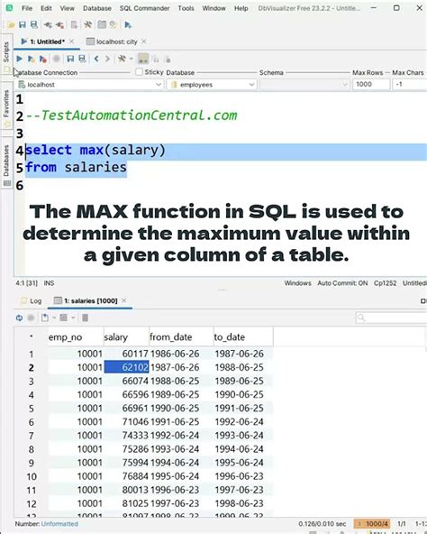Click the grid view mode icon in result toolbar

(x=64, y=318)
